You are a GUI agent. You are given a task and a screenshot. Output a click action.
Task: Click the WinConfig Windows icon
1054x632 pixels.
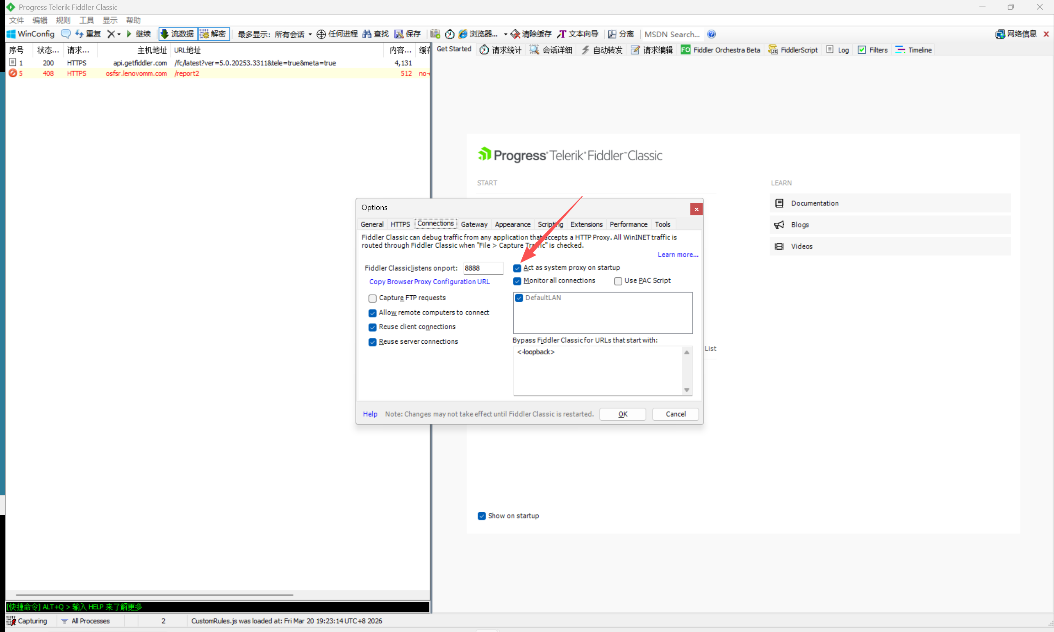point(11,34)
